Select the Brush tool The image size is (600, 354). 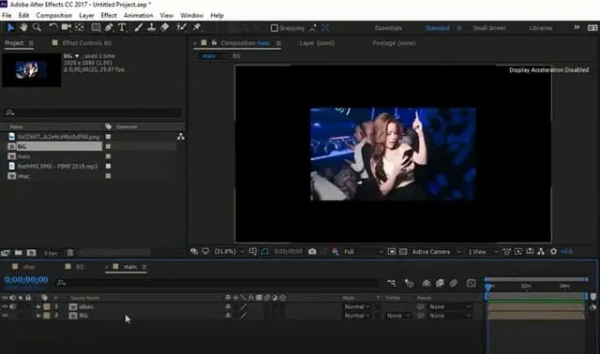139,27
